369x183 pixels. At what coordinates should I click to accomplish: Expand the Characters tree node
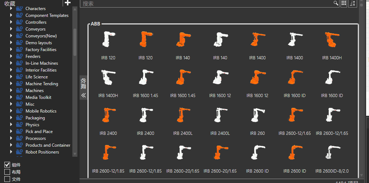(x=11, y=9)
